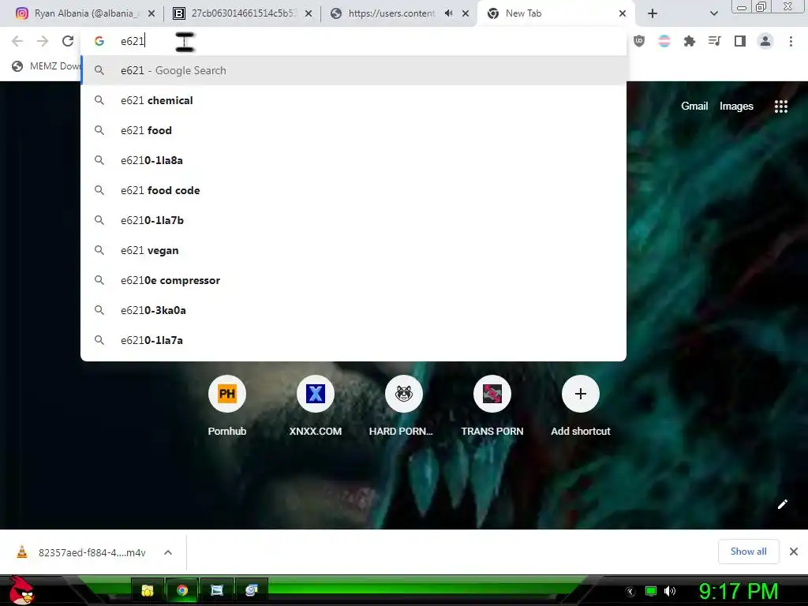Pick the 'e6210-3ka0a' suggestion
This screenshot has width=808, height=606.
coord(353,310)
